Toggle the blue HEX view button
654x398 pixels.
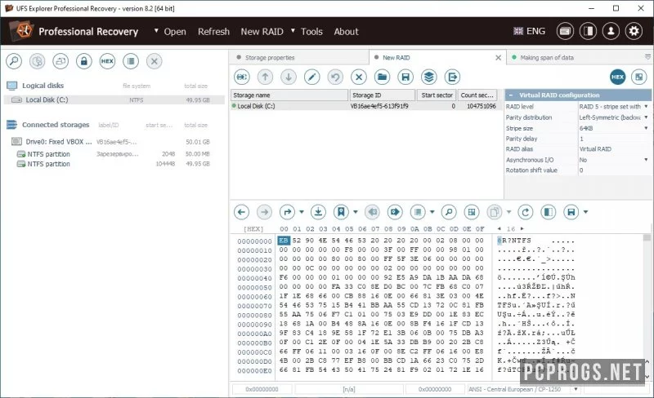pos(618,77)
